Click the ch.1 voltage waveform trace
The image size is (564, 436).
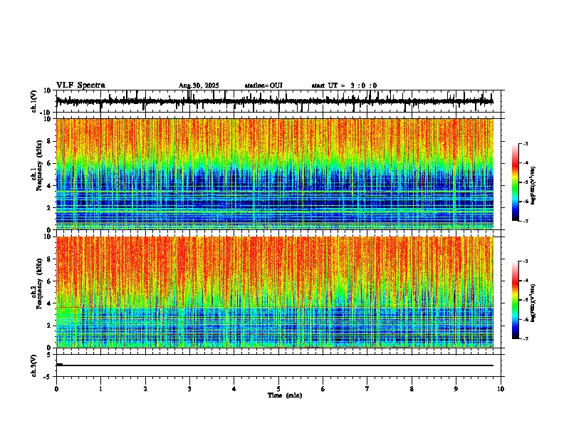[x=275, y=101]
